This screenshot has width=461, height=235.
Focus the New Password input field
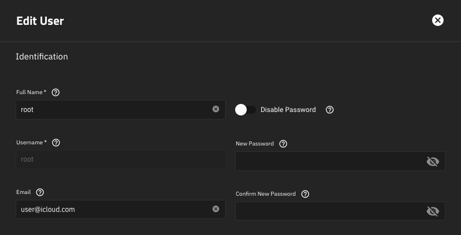click(329, 161)
